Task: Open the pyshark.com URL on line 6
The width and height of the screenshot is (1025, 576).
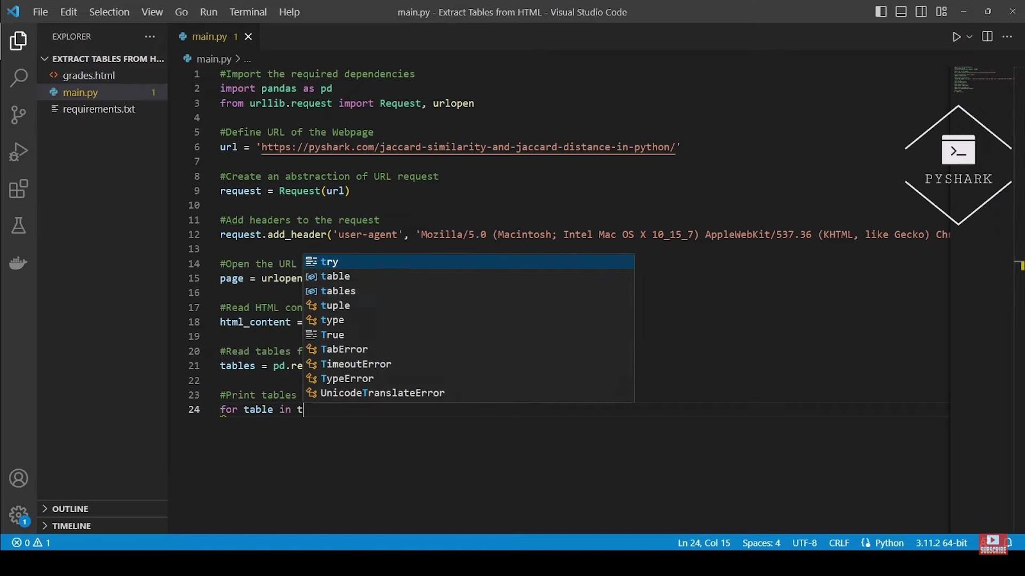Action: [468, 147]
